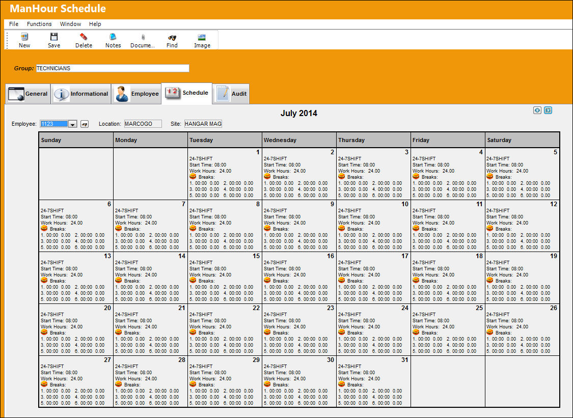This screenshot has width=573, height=418.
Task: Click the burger break icon on July 5
Action: [x=489, y=177]
